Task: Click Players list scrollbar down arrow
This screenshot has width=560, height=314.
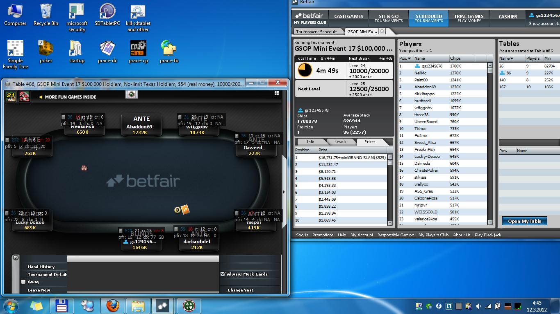Action: pyautogui.click(x=490, y=222)
